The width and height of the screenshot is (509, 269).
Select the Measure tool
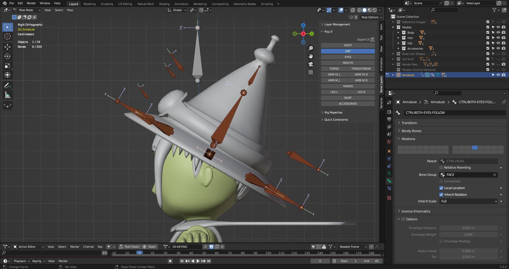pos(7,95)
